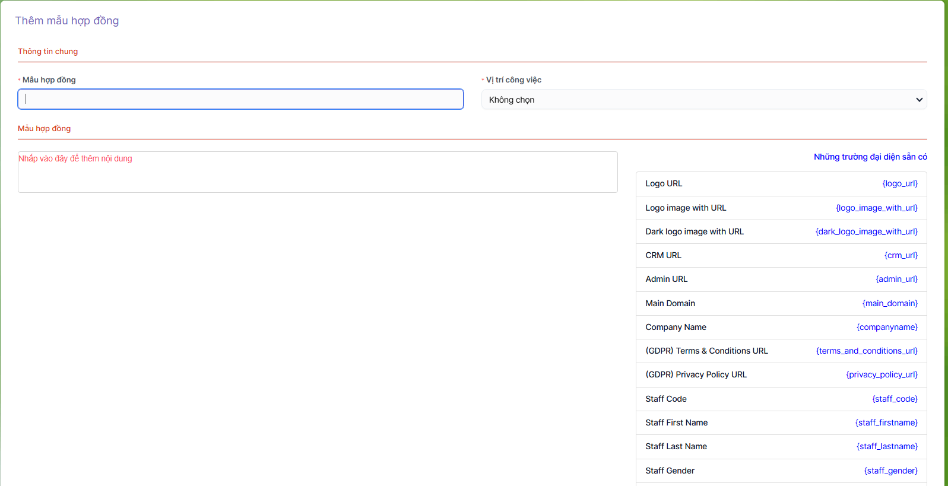Insert the {staff_lastname} merge field
The image size is (948, 486).
tap(886, 446)
